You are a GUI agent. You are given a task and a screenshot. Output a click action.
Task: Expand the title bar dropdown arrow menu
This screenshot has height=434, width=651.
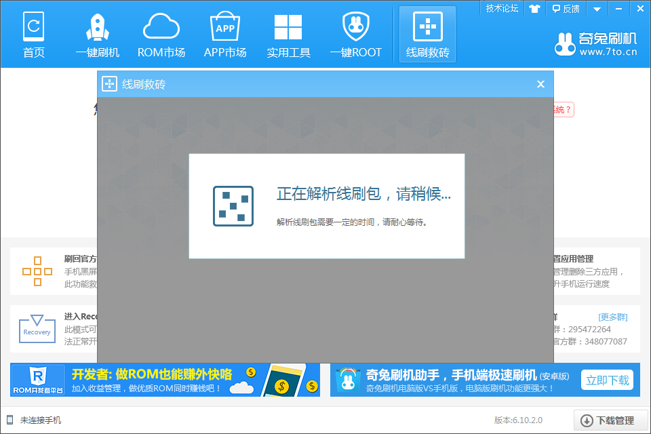point(597,9)
